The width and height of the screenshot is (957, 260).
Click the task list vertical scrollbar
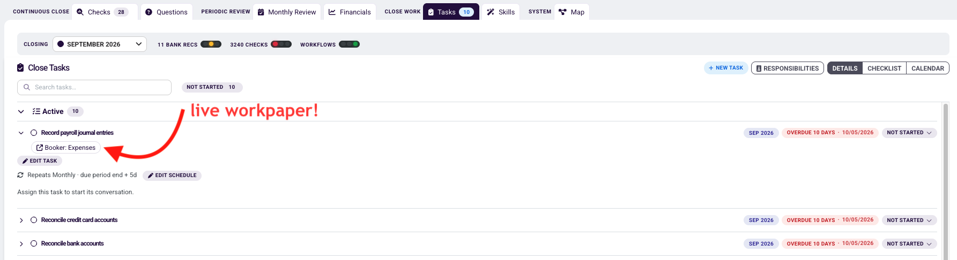[x=946, y=182]
